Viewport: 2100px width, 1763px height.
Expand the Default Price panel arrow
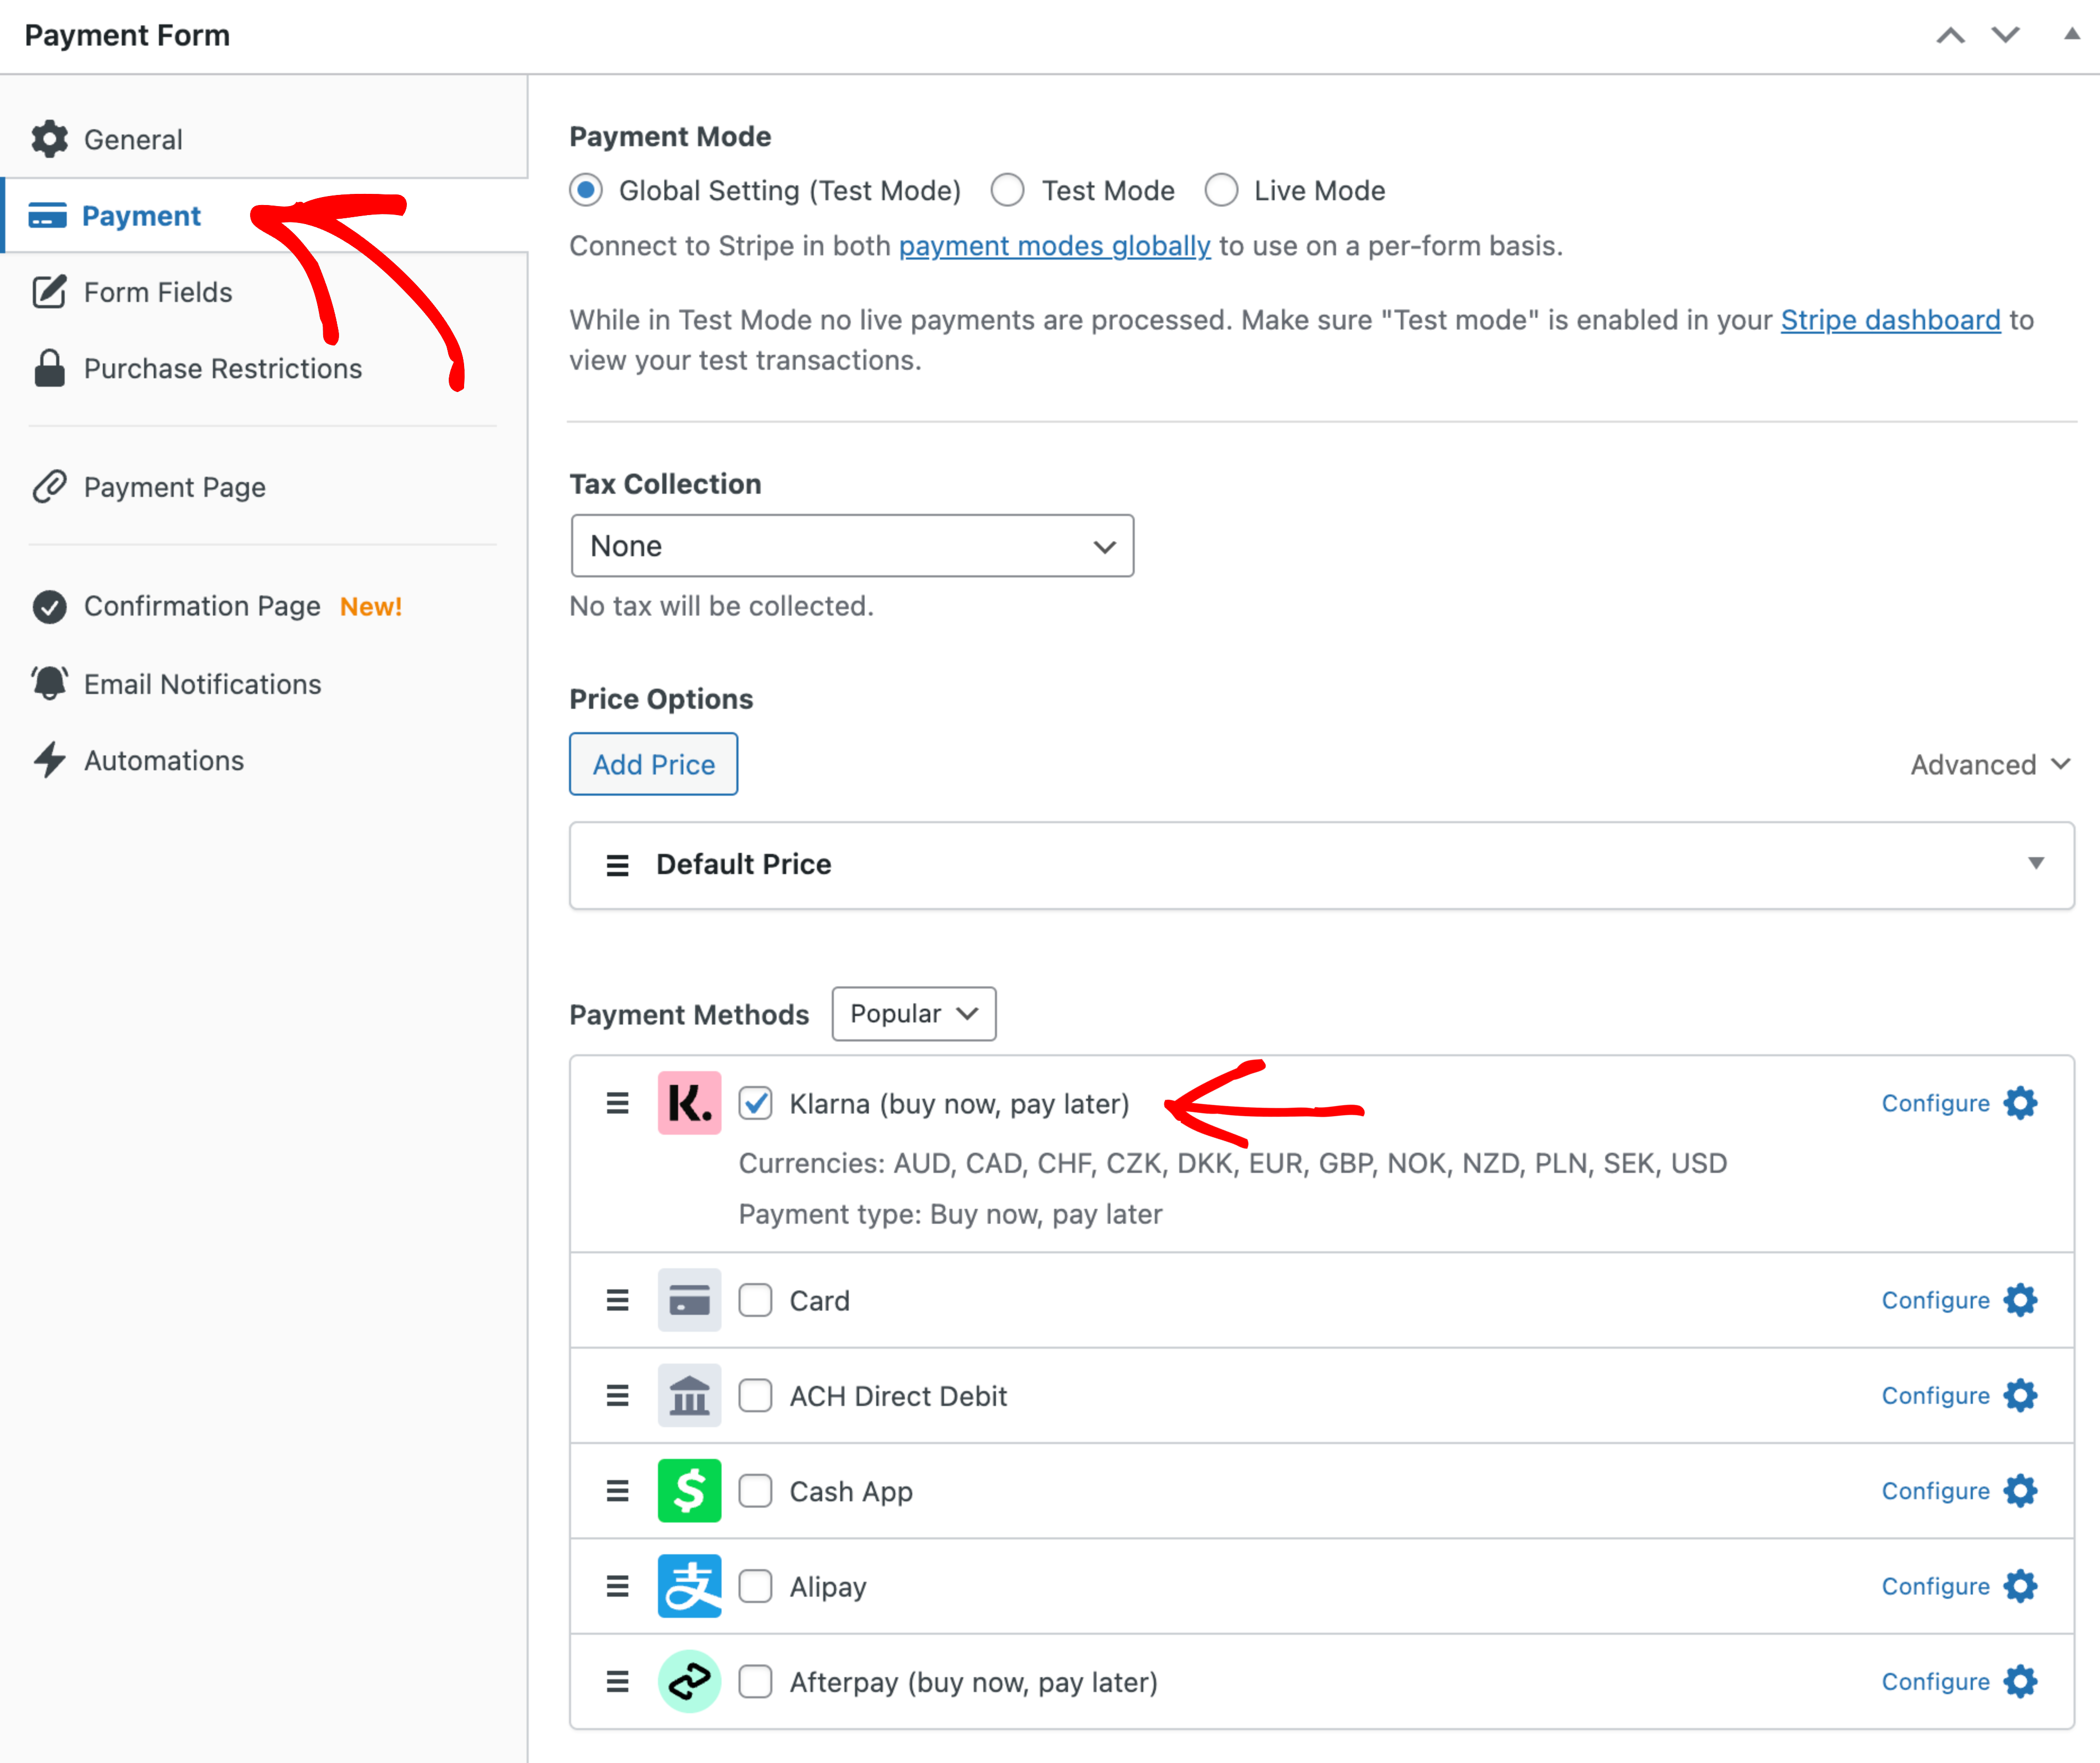[x=2035, y=863]
